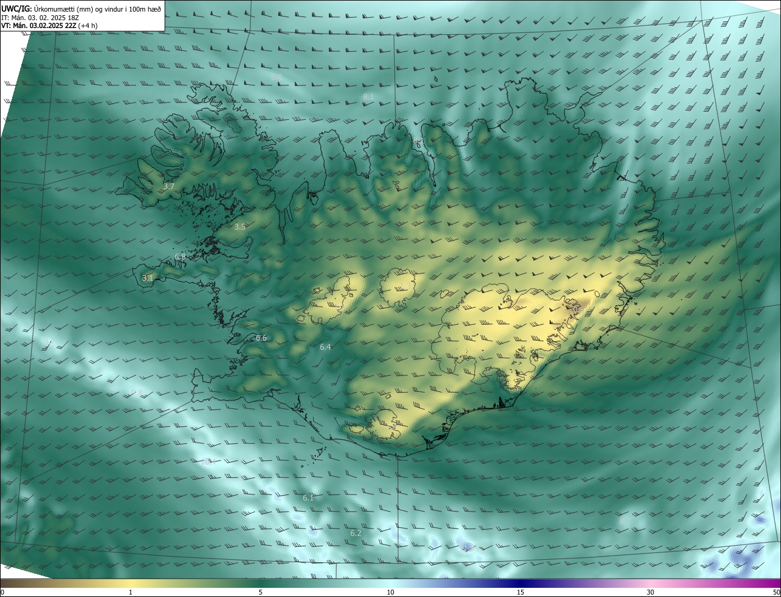
Task: Select the 8.1 value north of Iceland
Action: click(x=369, y=97)
